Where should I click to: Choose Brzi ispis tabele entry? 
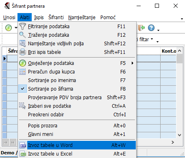click(77, 52)
